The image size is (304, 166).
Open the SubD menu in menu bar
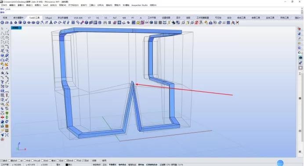(x=45, y=5)
